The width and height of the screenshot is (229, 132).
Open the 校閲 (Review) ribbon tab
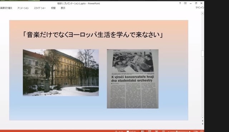tap(53, 8)
